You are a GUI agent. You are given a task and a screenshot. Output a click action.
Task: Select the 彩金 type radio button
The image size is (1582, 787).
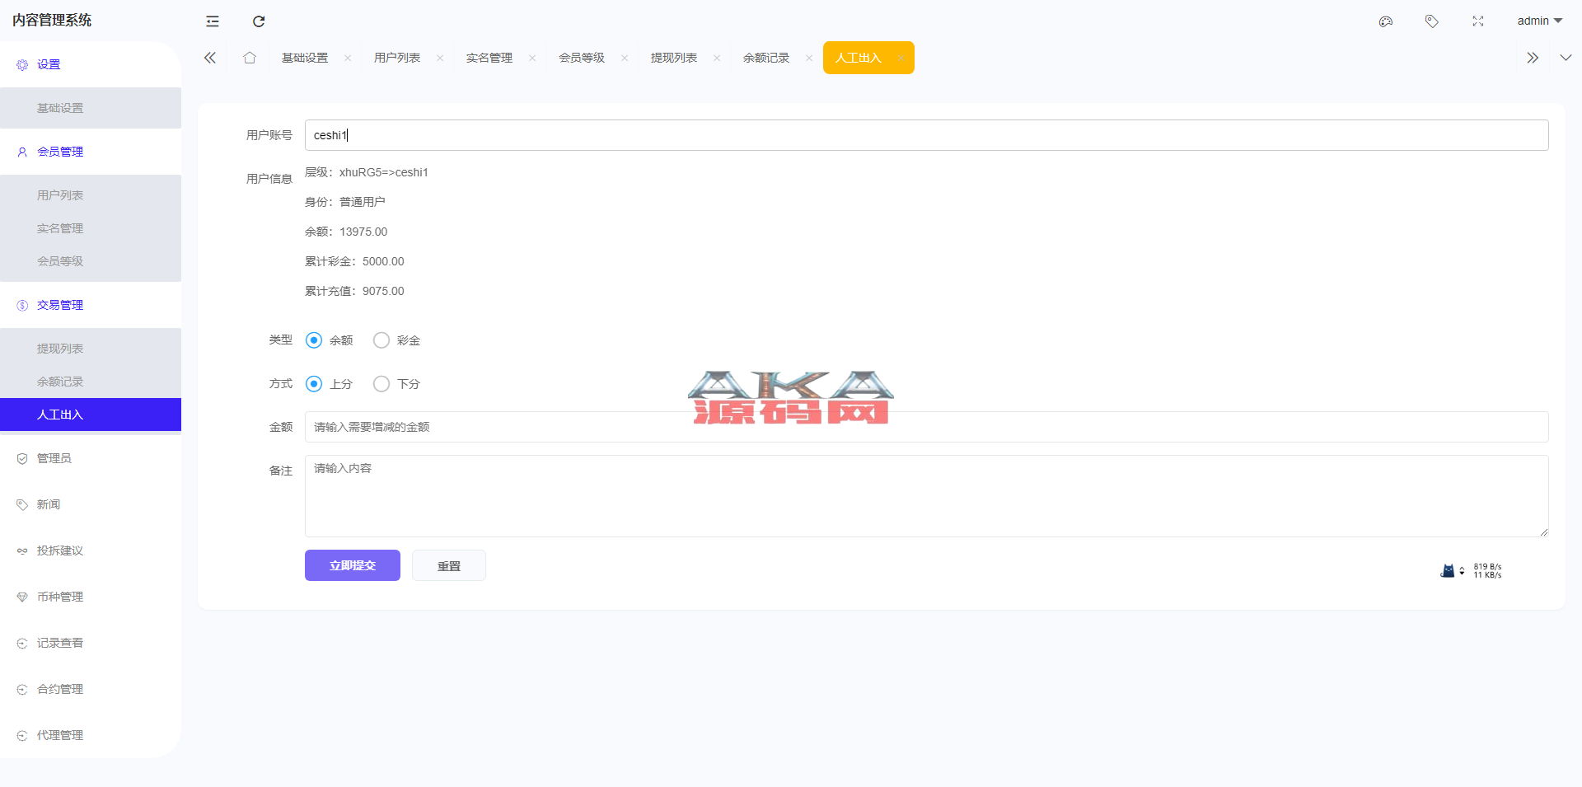[x=381, y=340]
